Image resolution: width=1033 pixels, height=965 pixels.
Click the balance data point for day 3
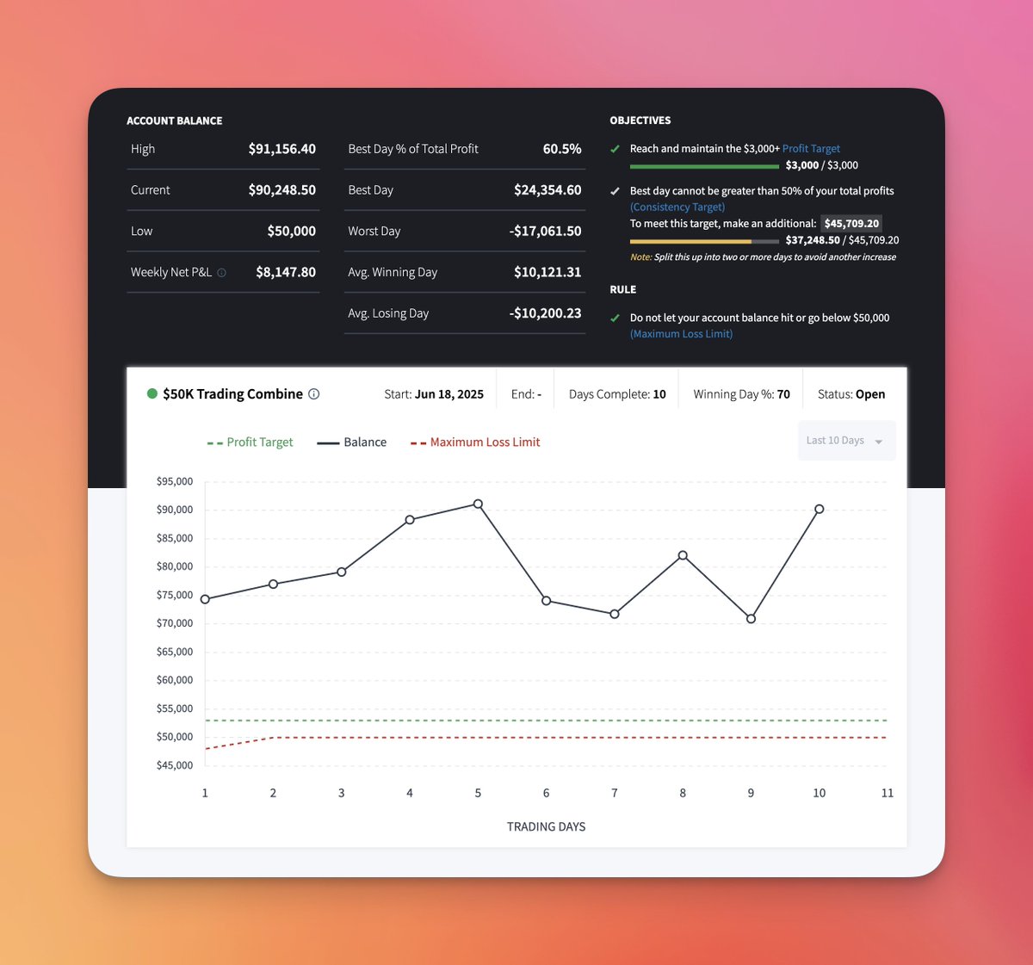click(x=342, y=572)
